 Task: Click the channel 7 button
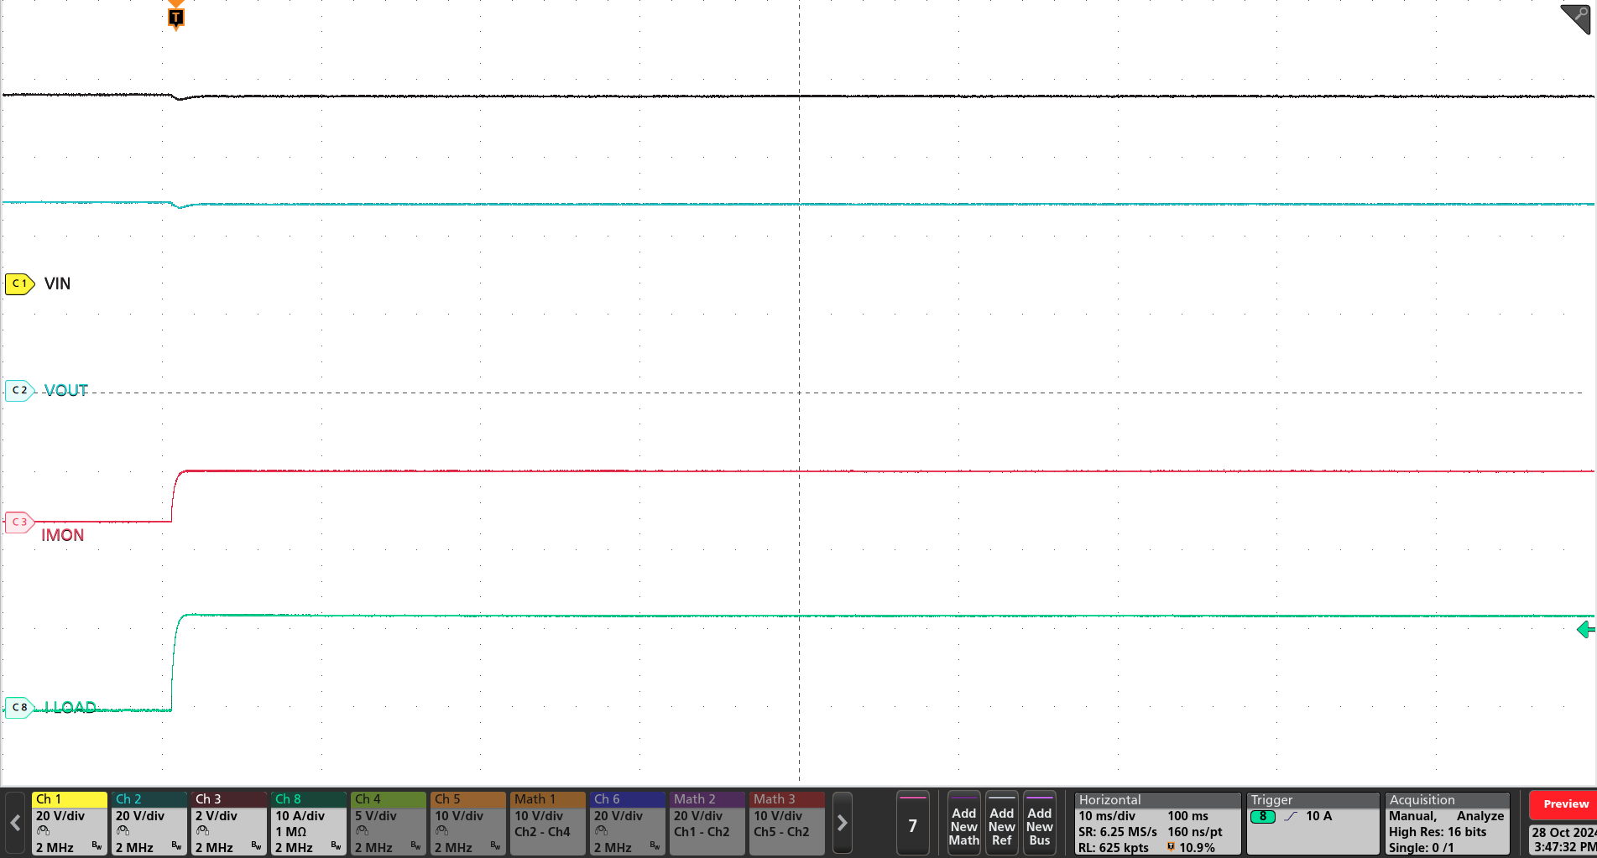(x=912, y=823)
